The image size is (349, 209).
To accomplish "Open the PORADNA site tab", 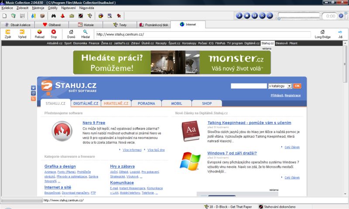I will (146, 103).
